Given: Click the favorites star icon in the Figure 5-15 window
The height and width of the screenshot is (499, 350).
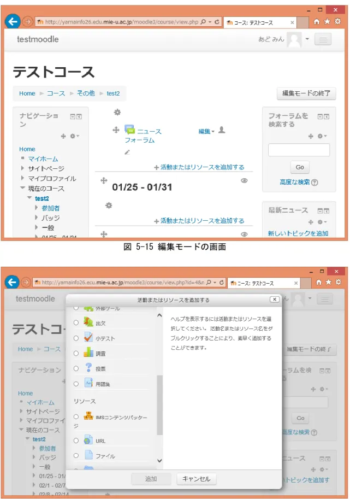Looking at the screenshot, I should (x=327, y=22).
